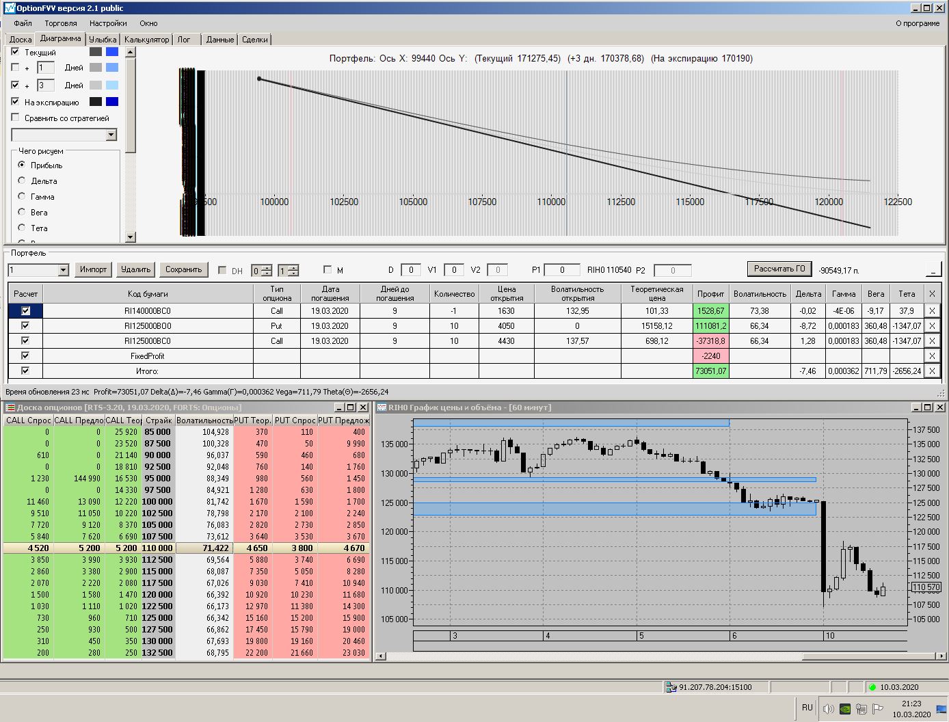
Task: Click the D input field
Action: pos(410,270)
